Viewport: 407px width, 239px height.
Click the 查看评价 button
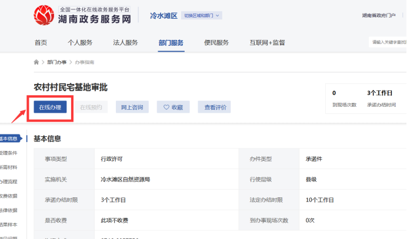coord(214,107)
